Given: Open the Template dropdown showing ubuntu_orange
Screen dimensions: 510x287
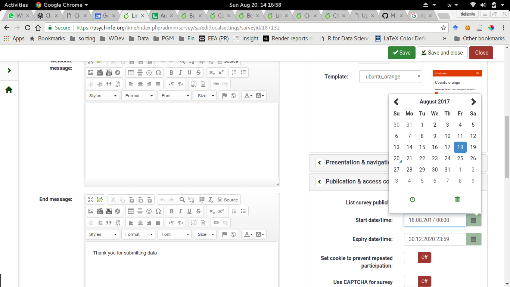Looking at the screenshot, I should click(x=391, y=77).
